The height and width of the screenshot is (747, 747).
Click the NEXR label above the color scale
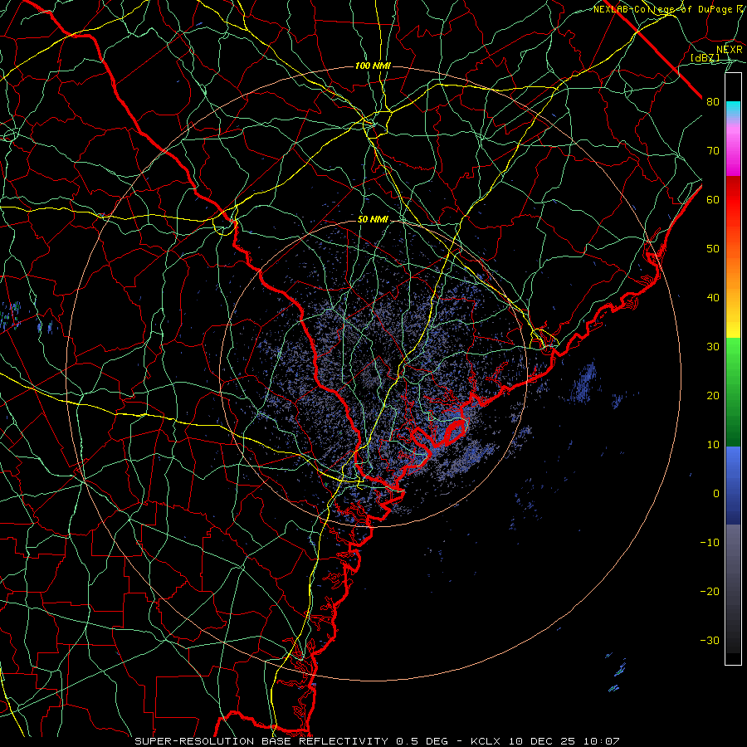click(730, 50)
